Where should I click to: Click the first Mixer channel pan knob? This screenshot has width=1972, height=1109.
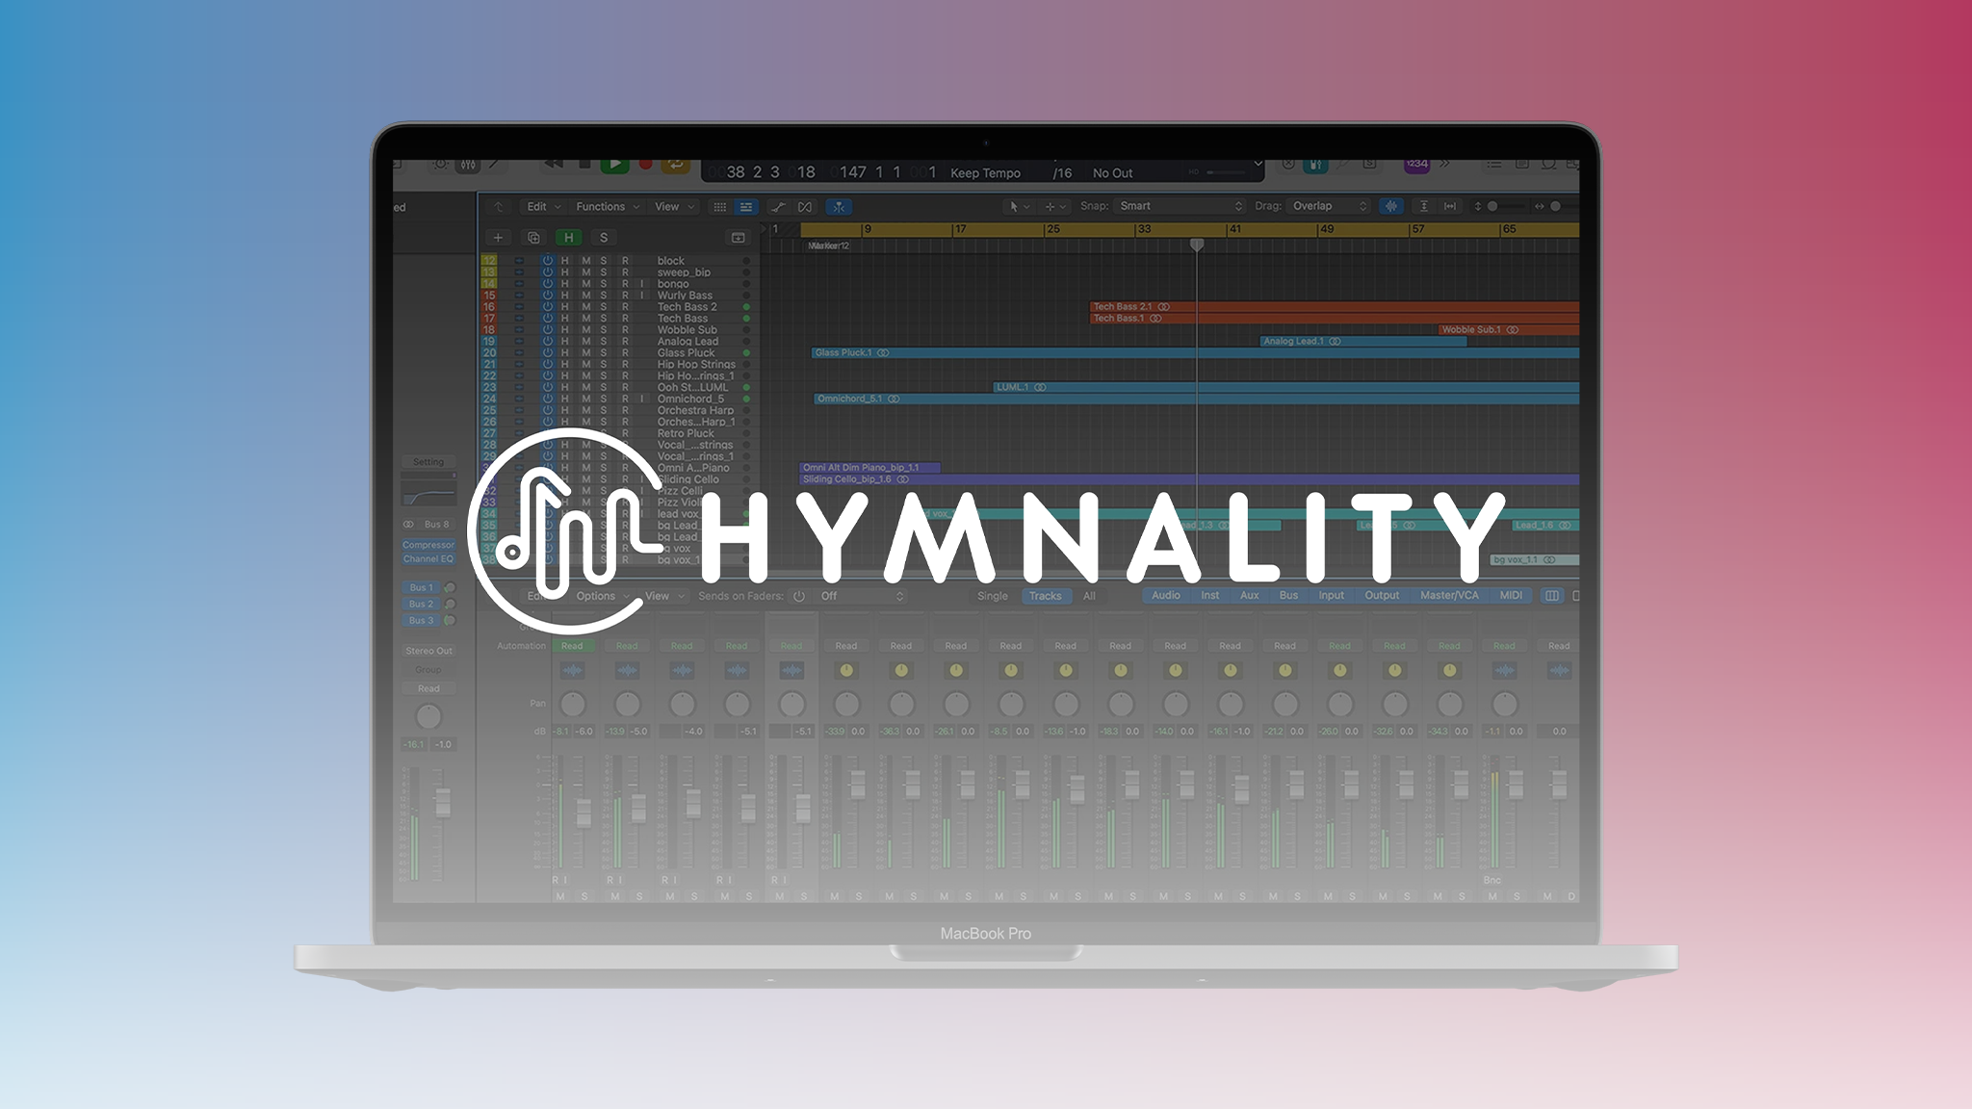coord(572,704)
